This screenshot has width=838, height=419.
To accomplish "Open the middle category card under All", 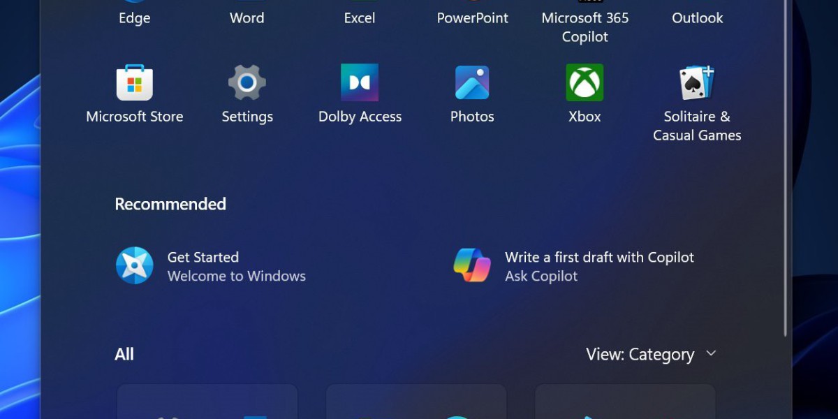I will coord(416,402).
